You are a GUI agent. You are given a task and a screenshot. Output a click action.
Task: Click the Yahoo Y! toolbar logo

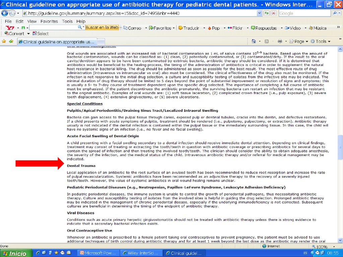tap(10, 28)
